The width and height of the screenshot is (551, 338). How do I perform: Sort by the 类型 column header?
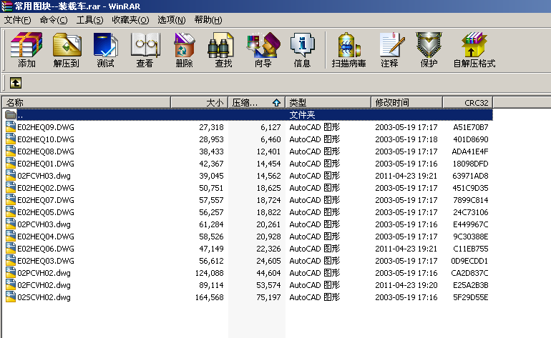[x=328, y=102]
